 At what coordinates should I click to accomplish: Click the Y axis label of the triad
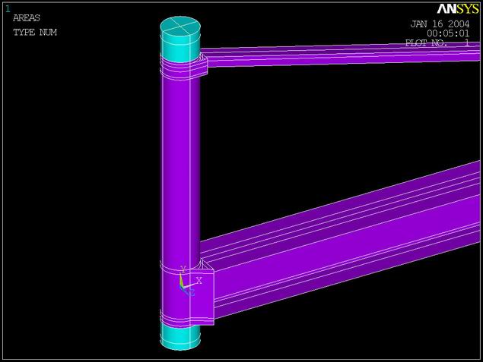click(x=183, y=269)
